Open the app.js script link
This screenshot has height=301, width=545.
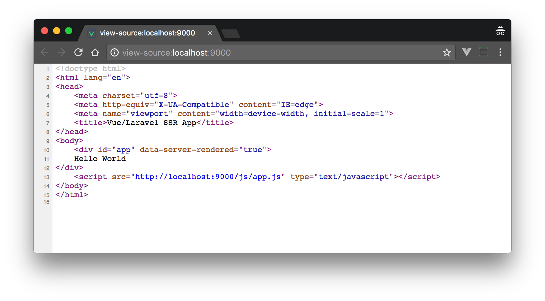pos(208,177)
